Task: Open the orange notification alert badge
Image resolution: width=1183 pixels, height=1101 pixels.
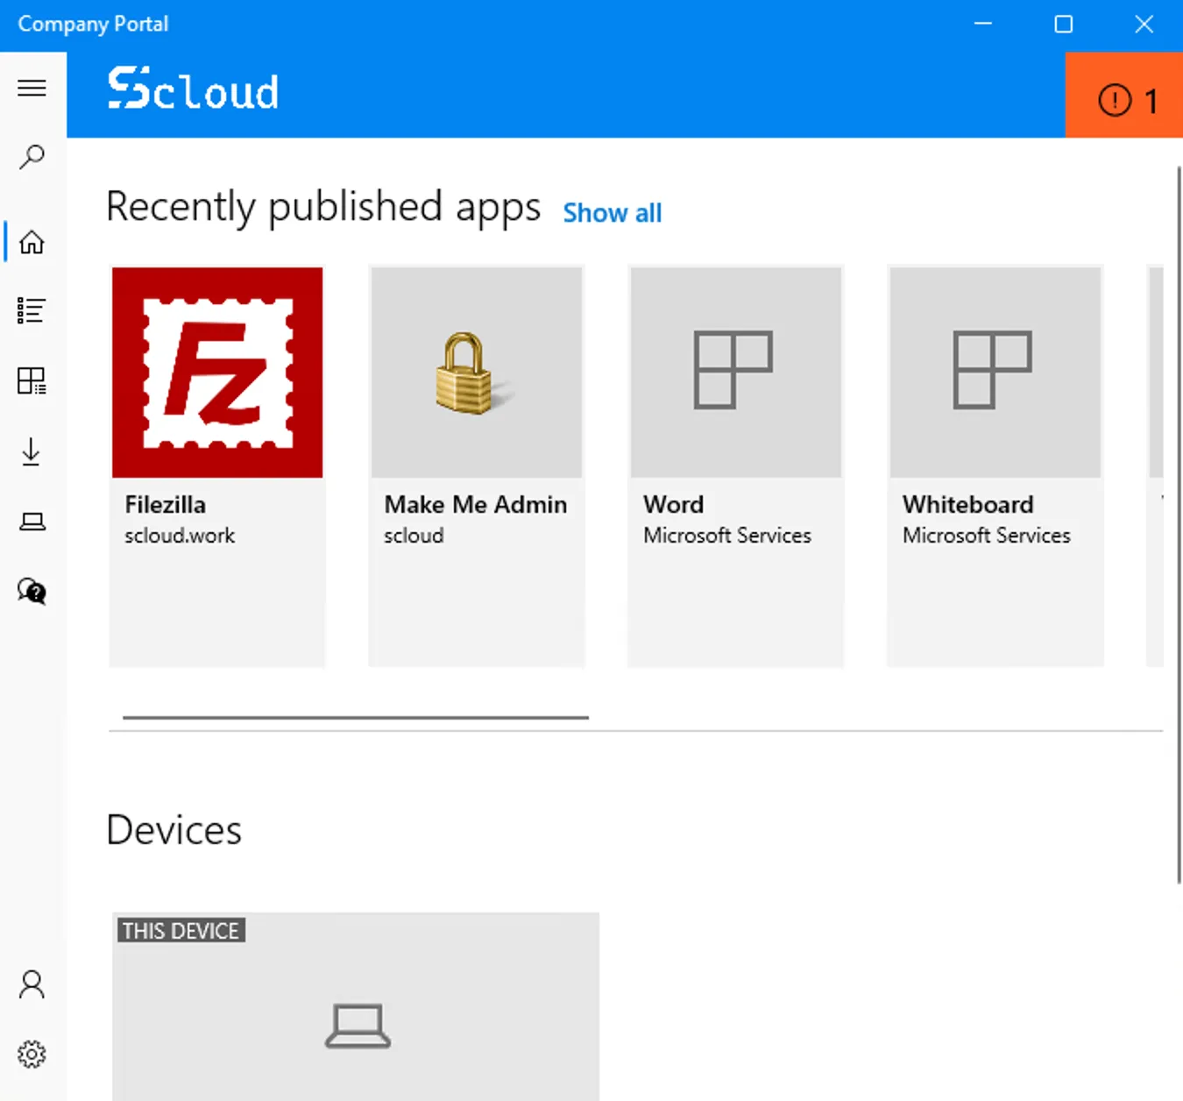Action: tap(1124, 95)
